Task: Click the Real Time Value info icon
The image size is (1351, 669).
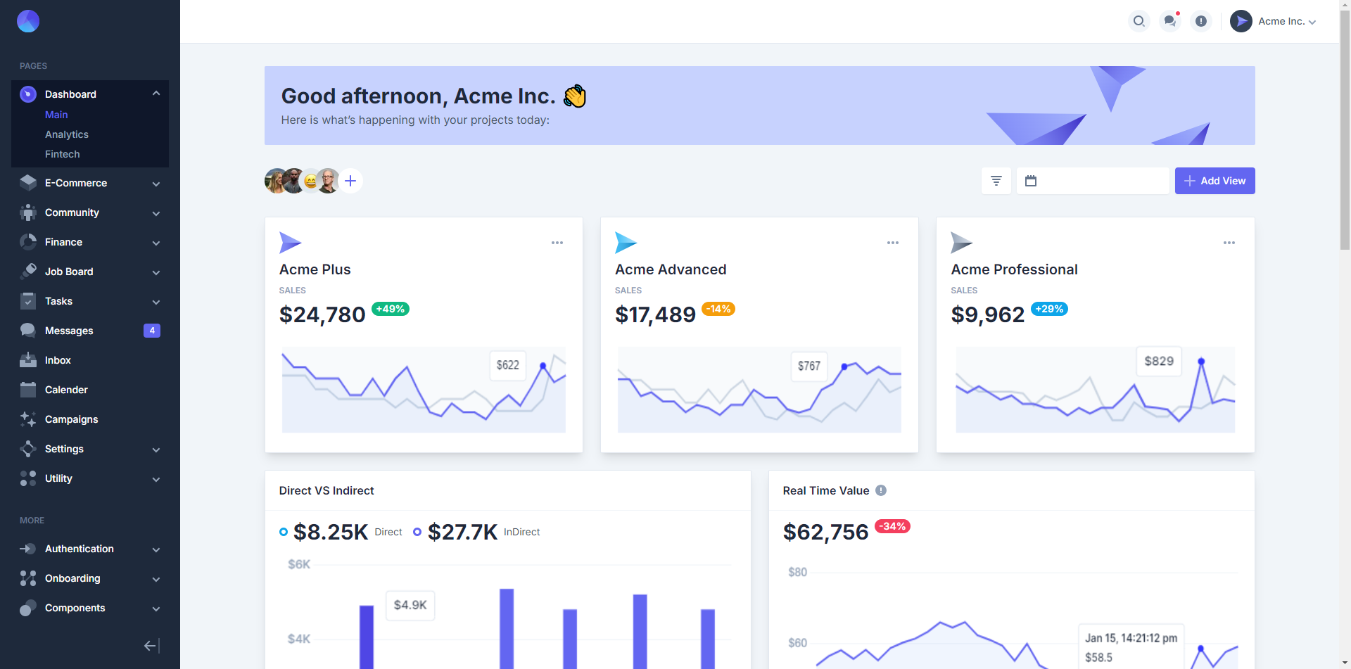Action: coord(881,490)
